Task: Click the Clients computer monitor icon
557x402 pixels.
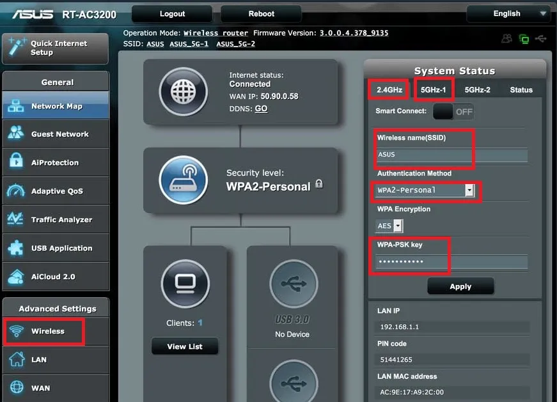Action: pyautogui.click(x=185, y=283)
